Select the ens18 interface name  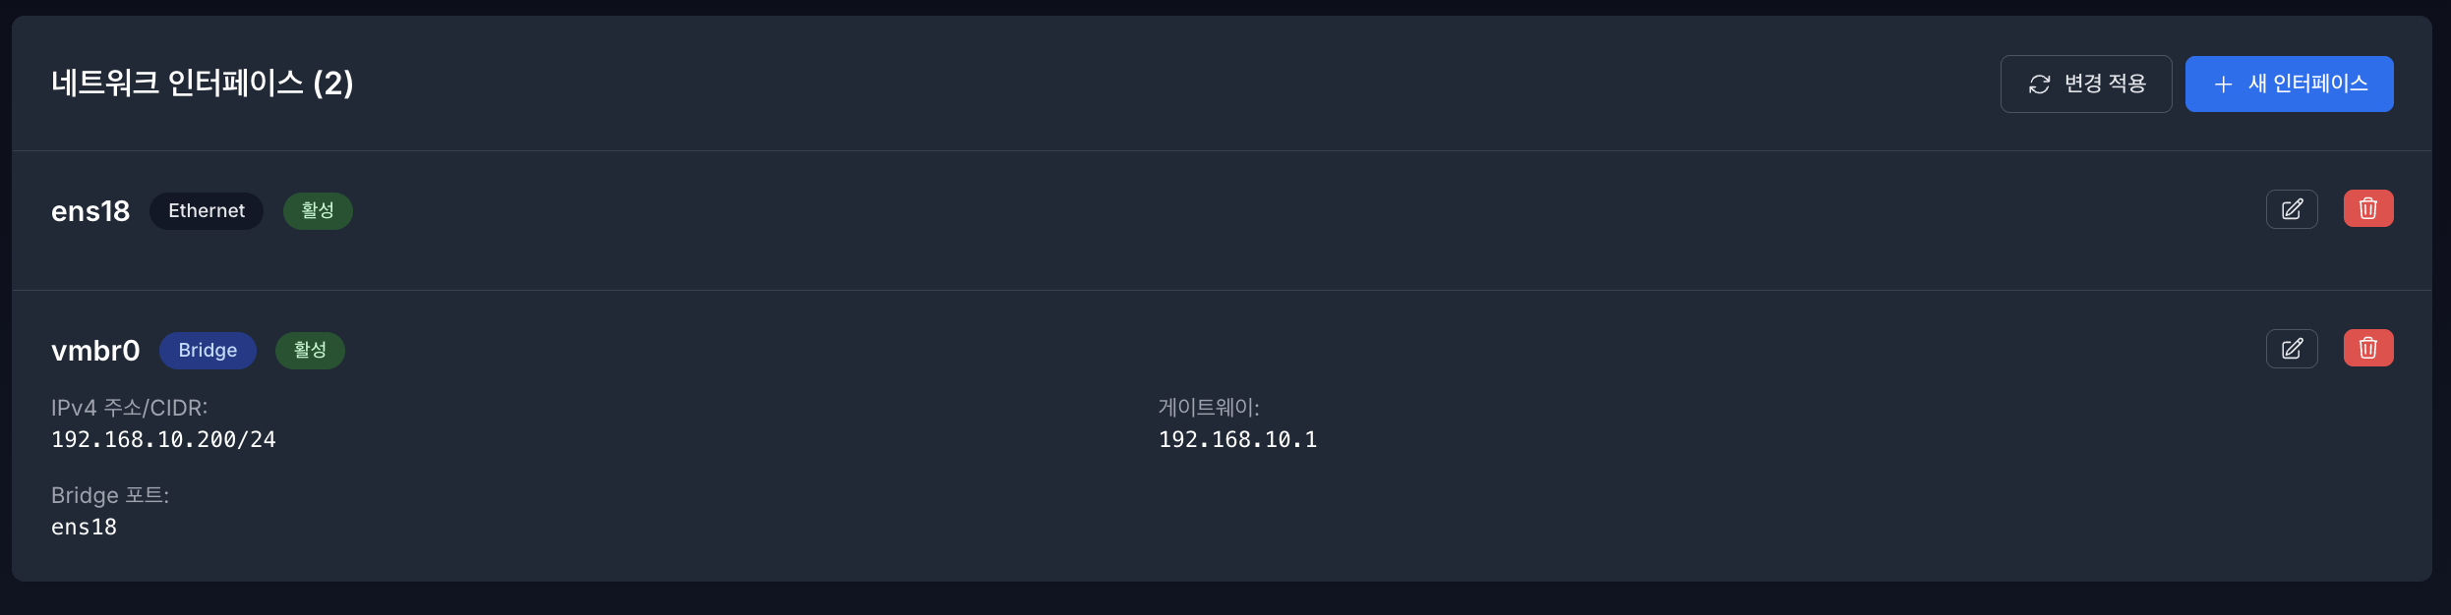pyautogui.click(x=90, y=210)
